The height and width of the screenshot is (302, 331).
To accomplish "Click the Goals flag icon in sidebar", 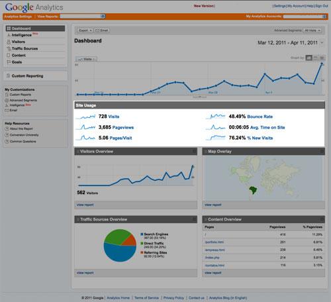I will tap(9, 62).
